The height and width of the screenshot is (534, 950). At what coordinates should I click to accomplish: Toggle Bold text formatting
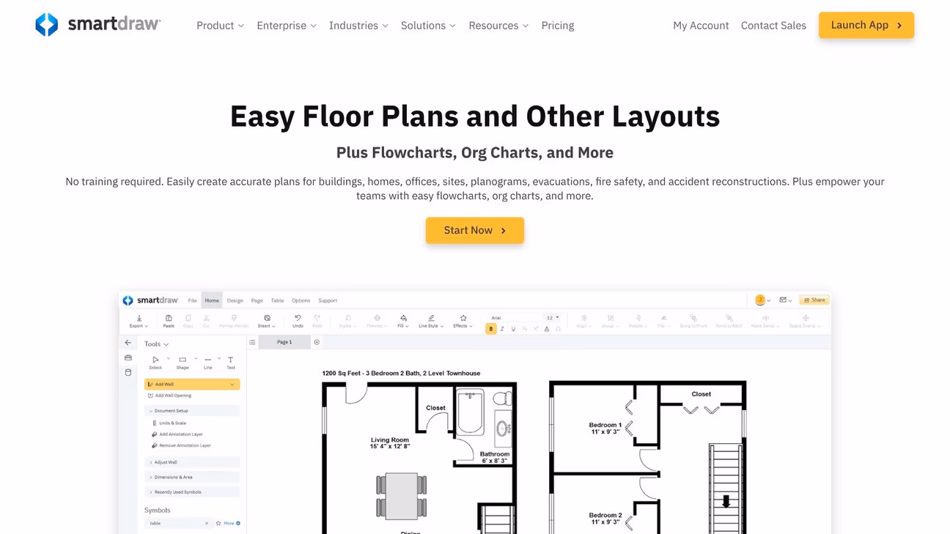491,329
